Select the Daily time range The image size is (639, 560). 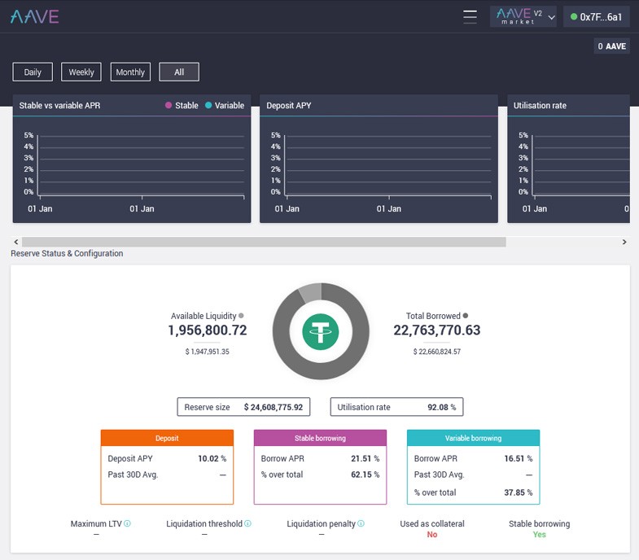click(x=33, y=72)
